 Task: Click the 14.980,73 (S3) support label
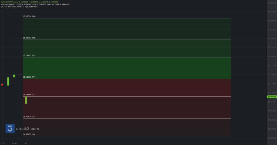[29, 134]
